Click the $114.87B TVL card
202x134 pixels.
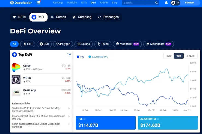coord(106,123)
